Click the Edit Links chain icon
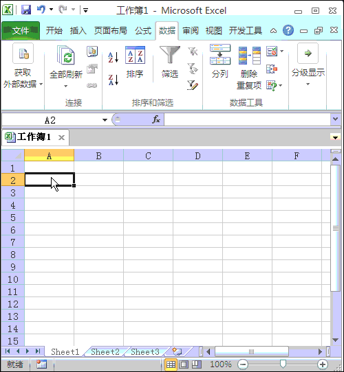This screenshot has height=372, width=344. [x=92, y=85]
